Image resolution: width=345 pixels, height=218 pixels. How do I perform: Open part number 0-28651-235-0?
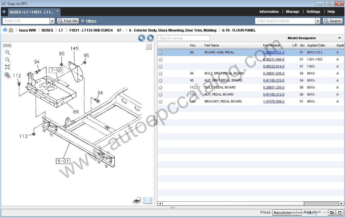click(274, 87)
